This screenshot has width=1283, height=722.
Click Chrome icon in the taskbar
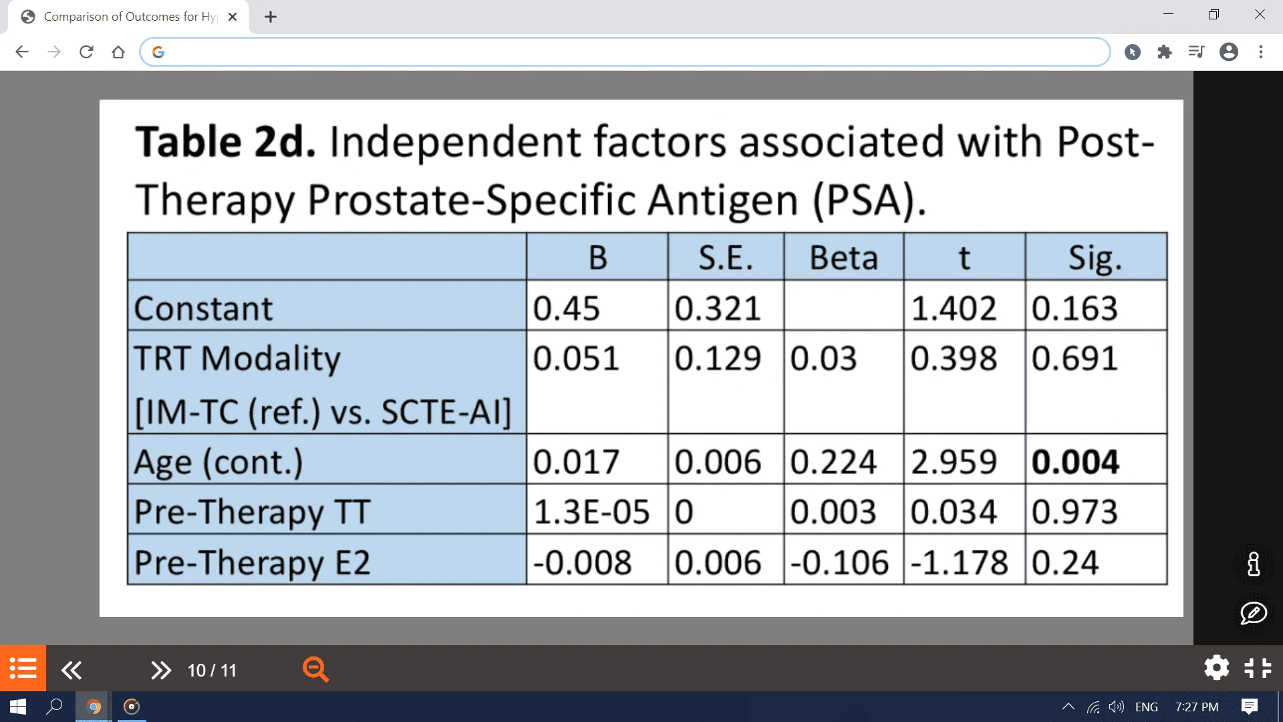(94, 707)
